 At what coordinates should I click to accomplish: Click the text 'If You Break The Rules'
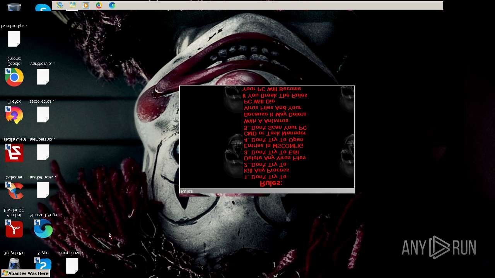275,95
